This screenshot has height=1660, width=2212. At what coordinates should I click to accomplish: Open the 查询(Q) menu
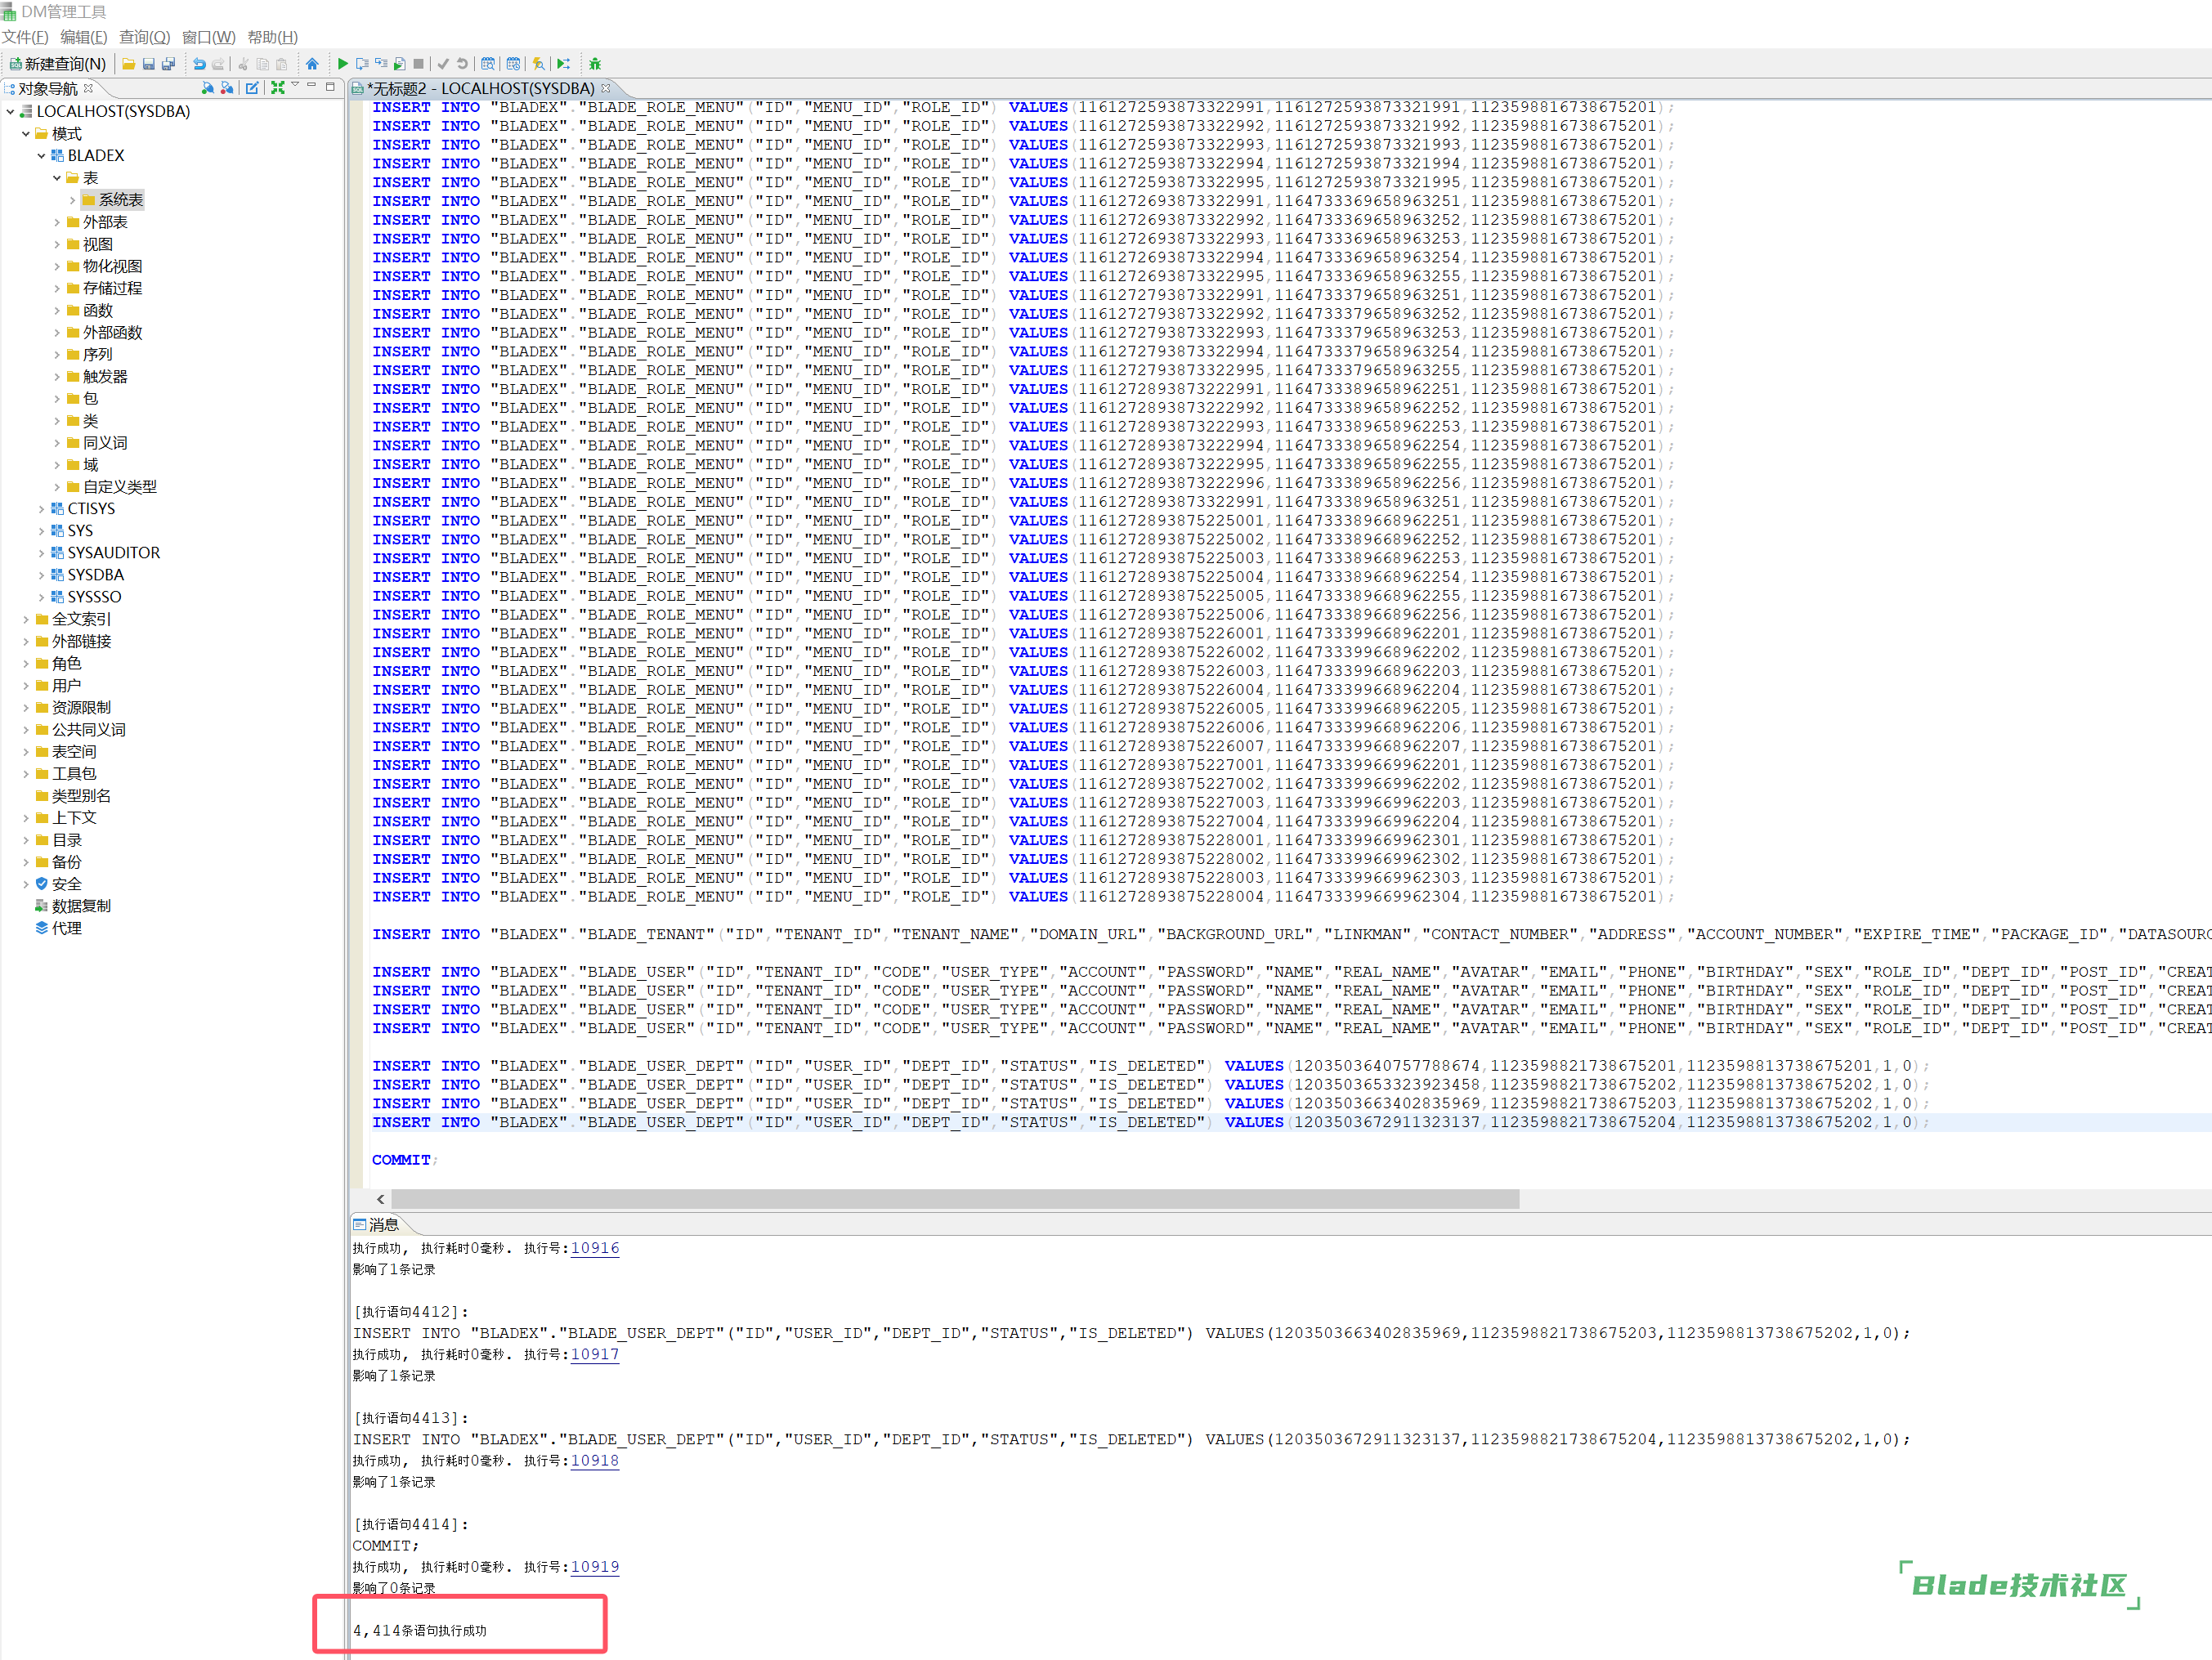click(144, 37)
